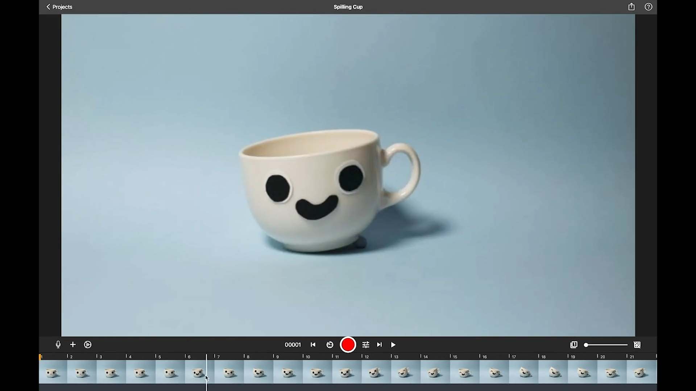This screenshot has height=391, width=696.
Task: Select frame 1 thumbnail in timeline
Action: coord(53,372)
